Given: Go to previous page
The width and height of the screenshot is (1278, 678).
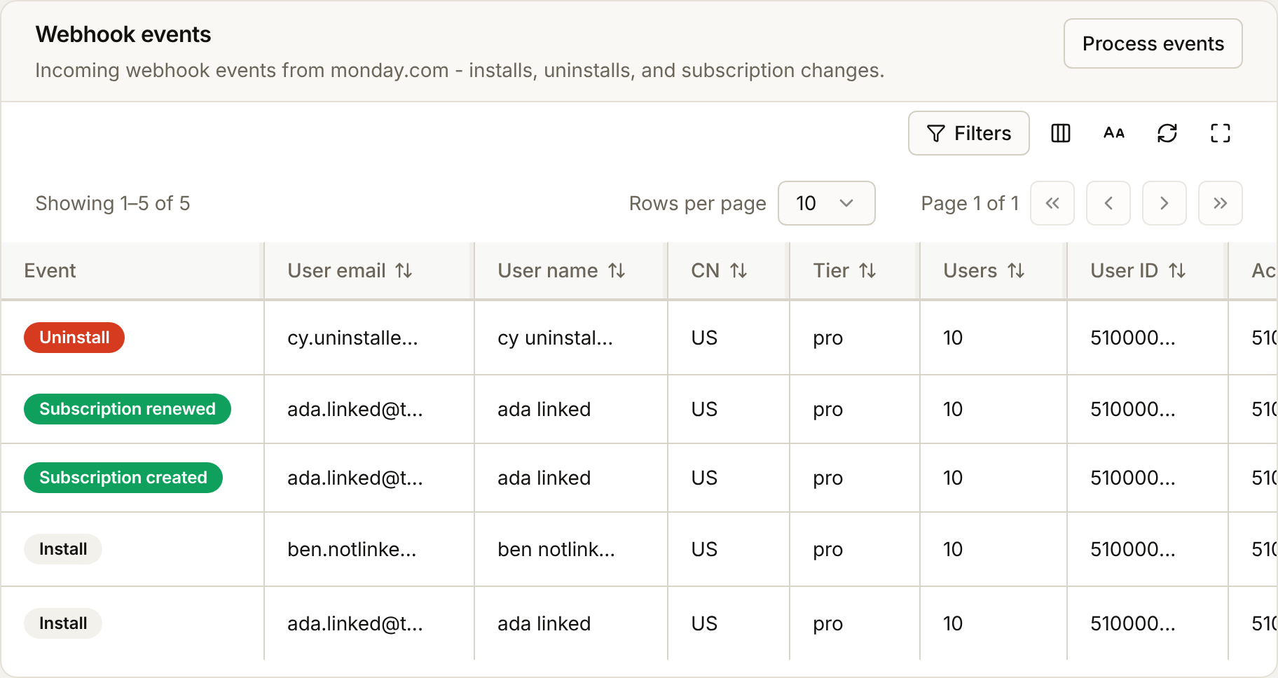Looking at the screenshot, I should click(1108, 203).
